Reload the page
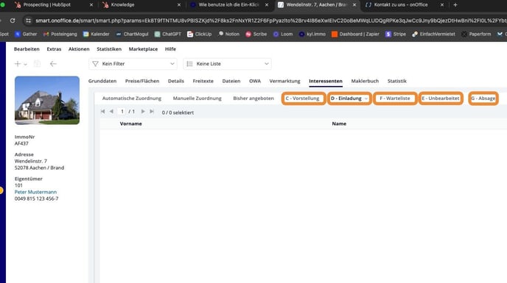The image size is (507, 283). pyautogui.click(x=13, y=21)
